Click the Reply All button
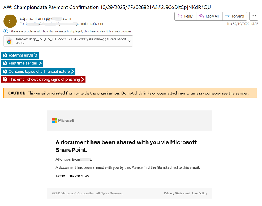 [x=209, y=16]
